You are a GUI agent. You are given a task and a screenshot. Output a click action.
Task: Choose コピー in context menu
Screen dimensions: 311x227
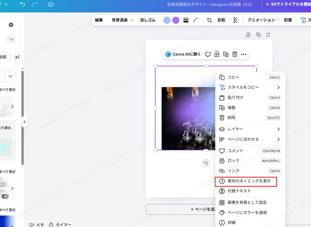click(250, 77)
